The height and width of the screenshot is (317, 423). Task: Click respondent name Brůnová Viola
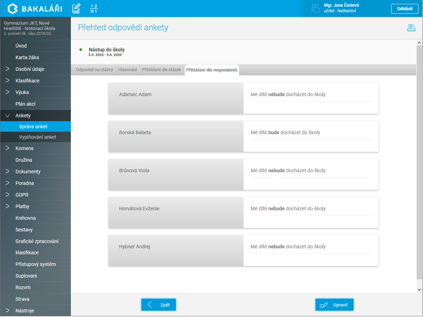tap(134, 170)
